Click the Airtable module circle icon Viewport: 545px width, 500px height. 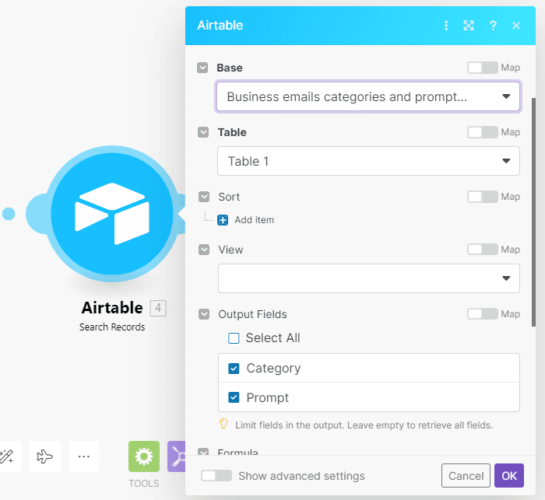pos(112,212)
